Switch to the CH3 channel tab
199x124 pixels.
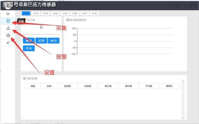[46, 13]
